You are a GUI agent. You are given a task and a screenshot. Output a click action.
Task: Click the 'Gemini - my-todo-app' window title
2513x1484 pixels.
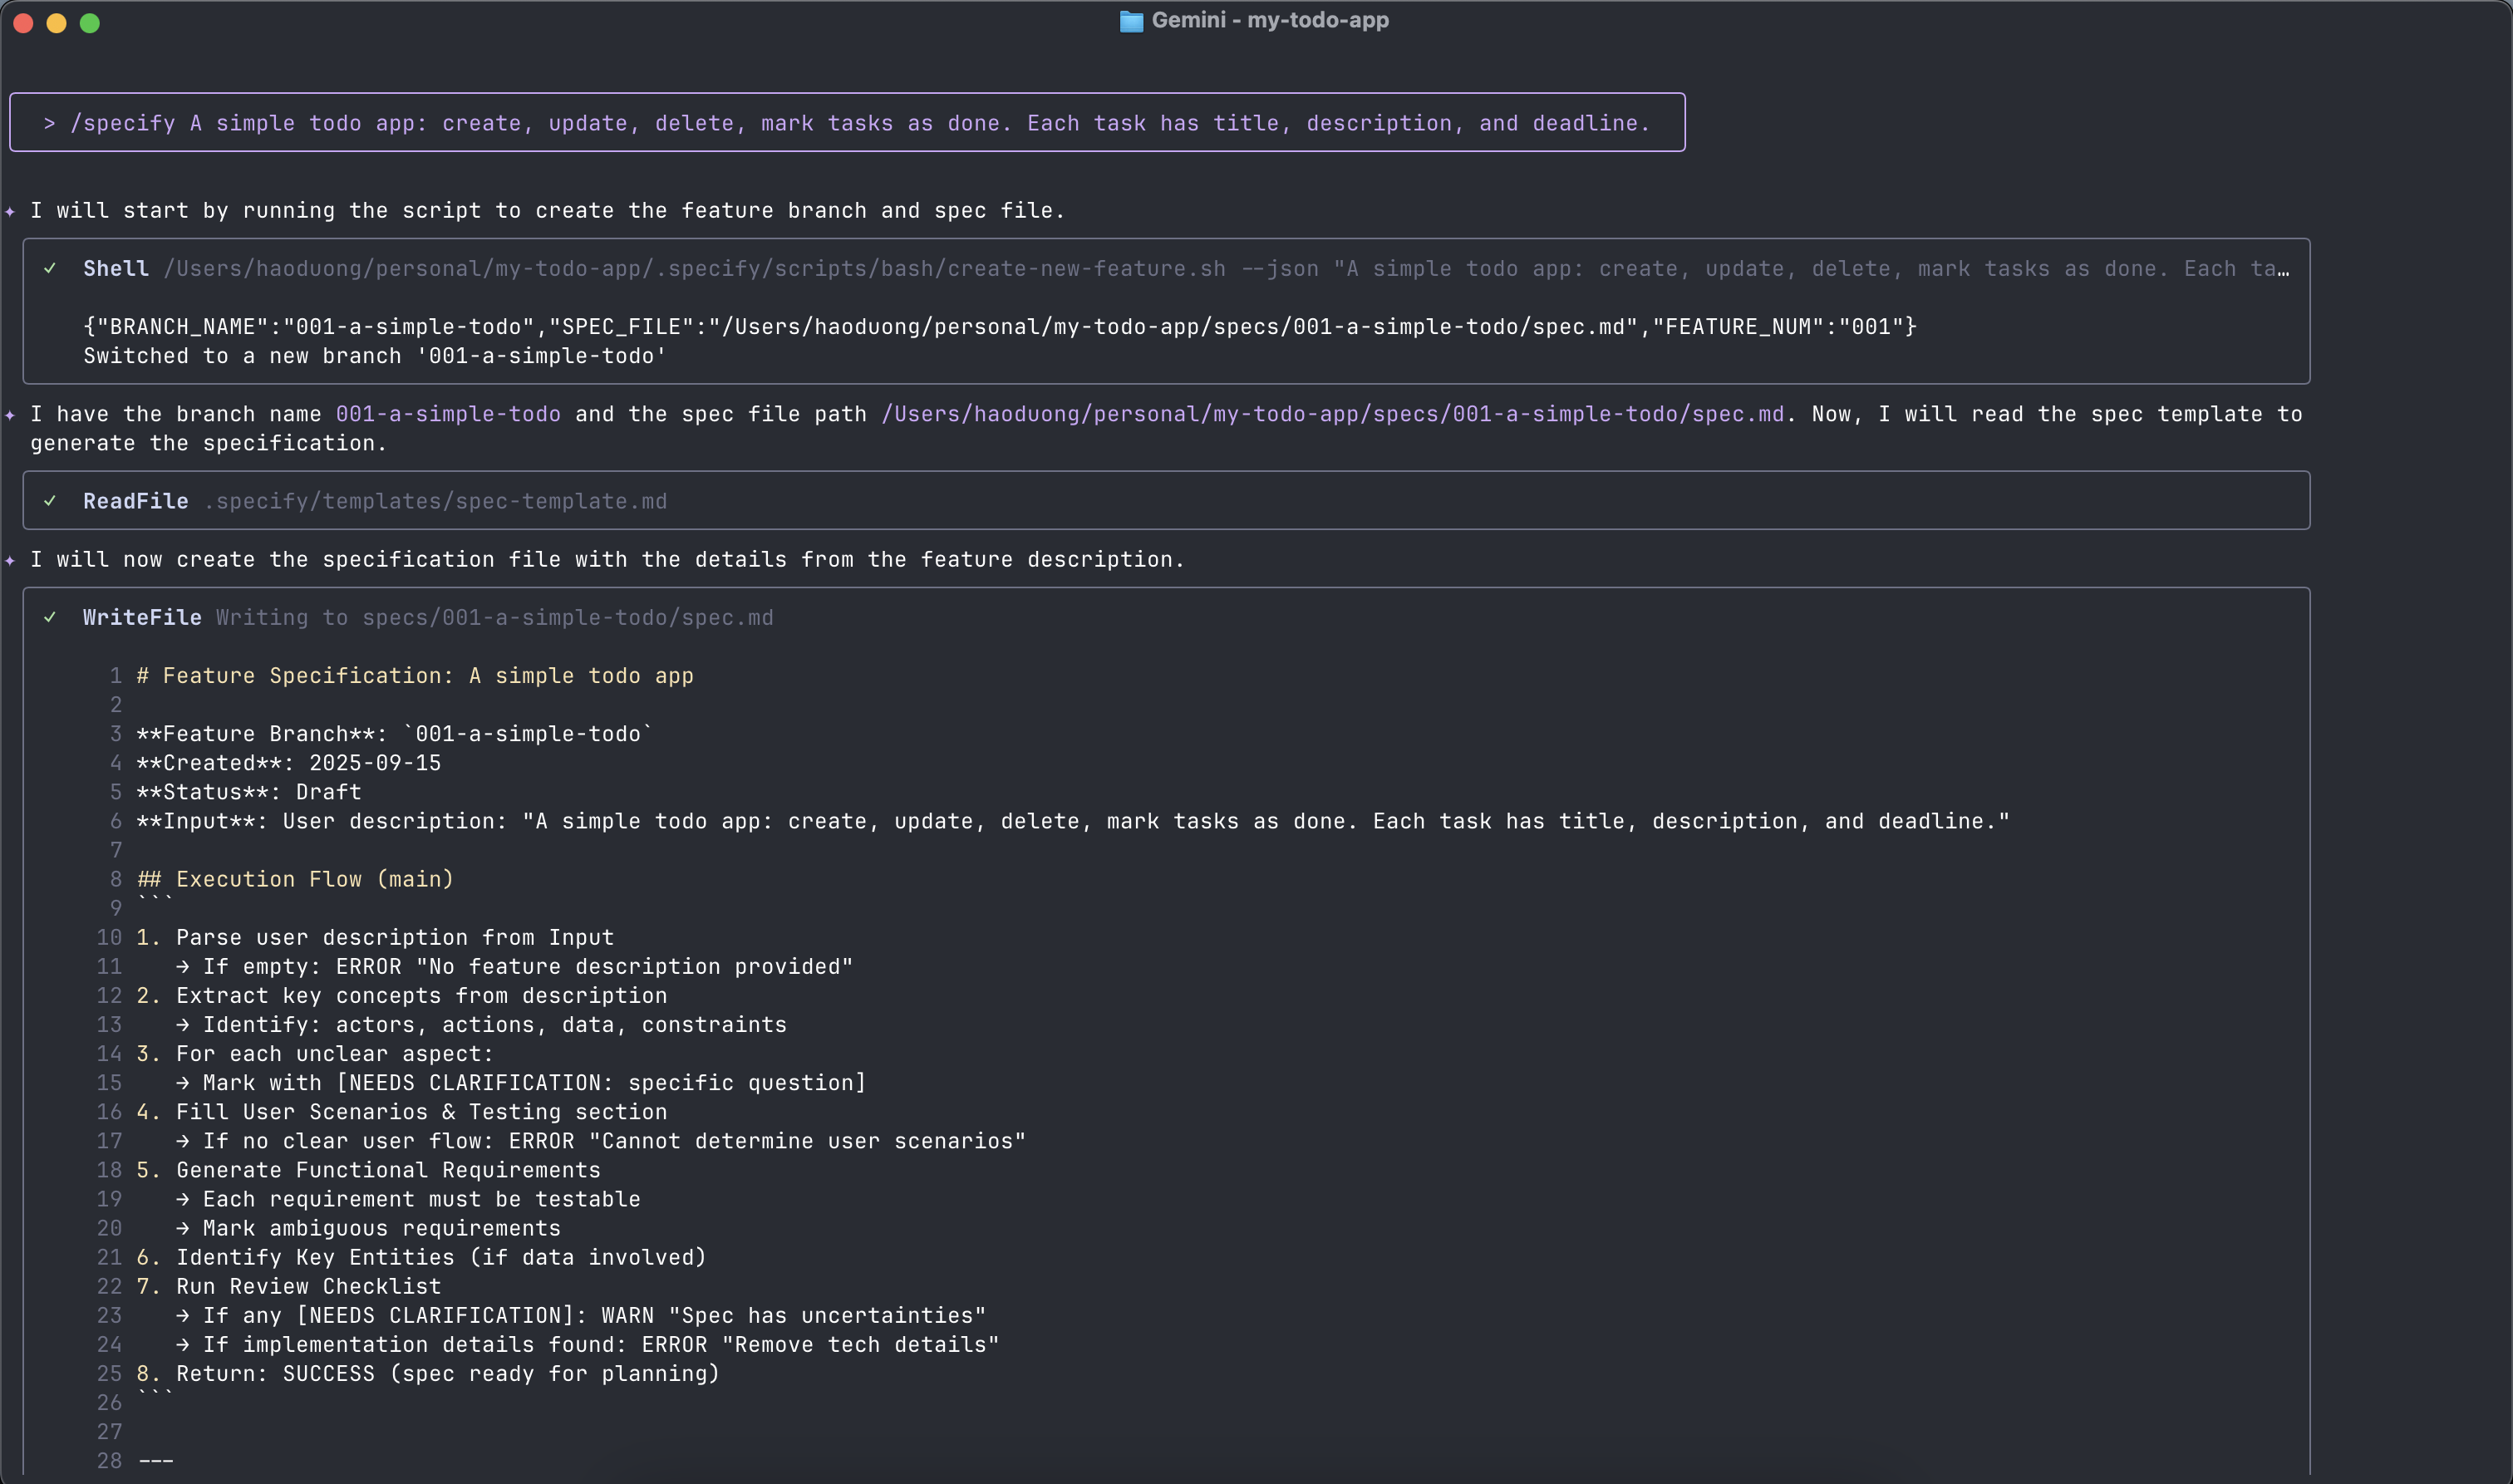(x=1270, y=20)
